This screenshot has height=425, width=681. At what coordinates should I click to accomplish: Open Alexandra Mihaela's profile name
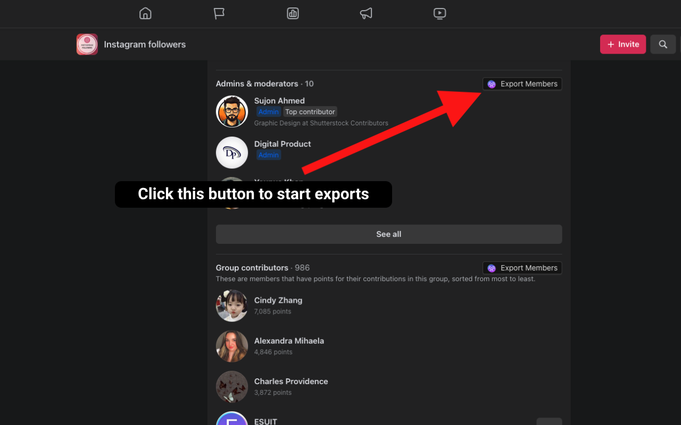(x=289, y=341)
